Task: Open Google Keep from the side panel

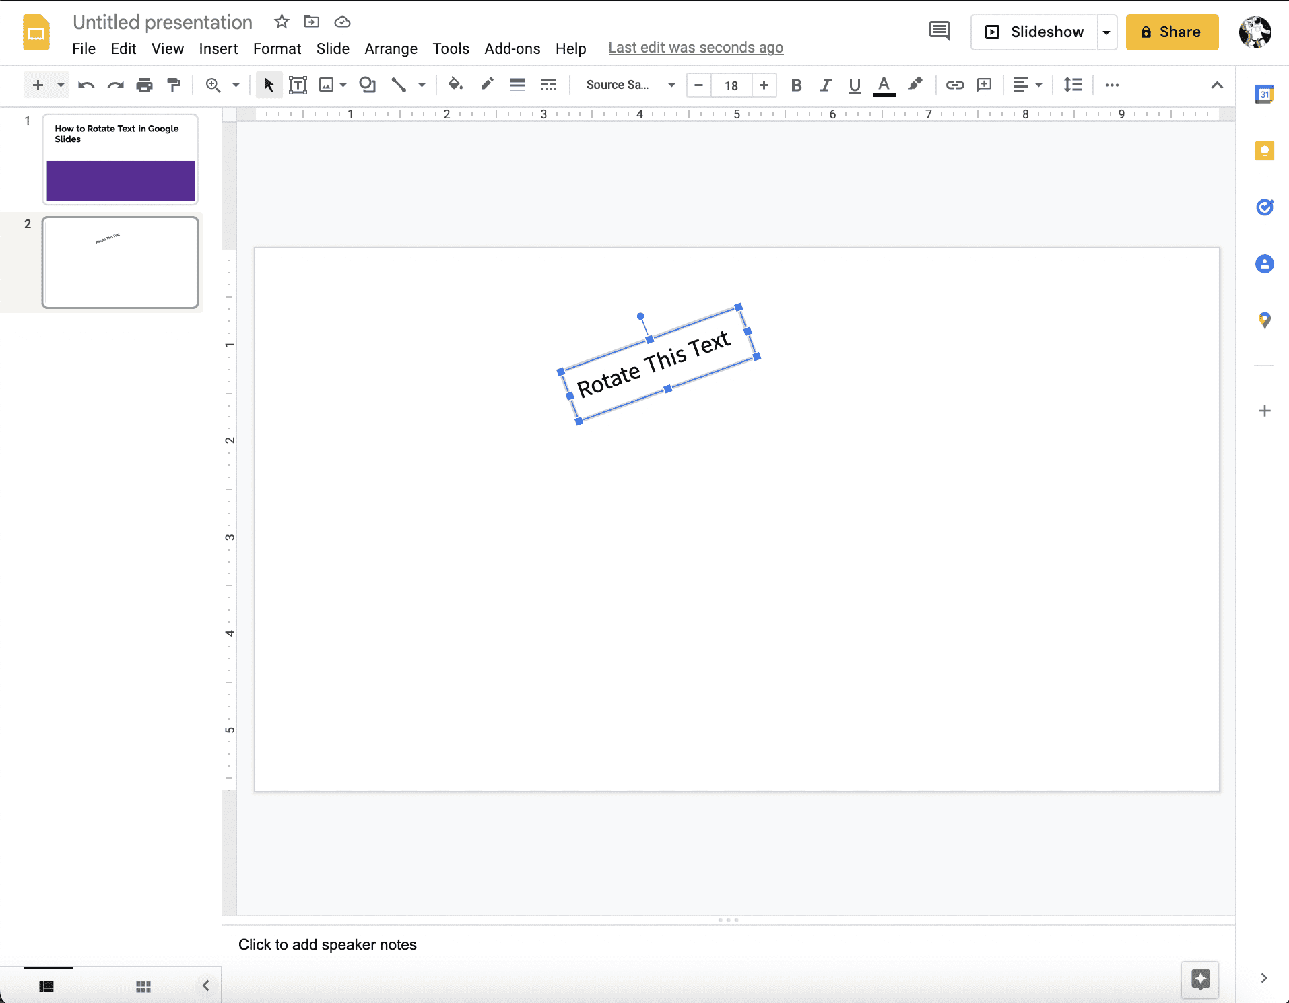Action: click(x=1265, y=151)
